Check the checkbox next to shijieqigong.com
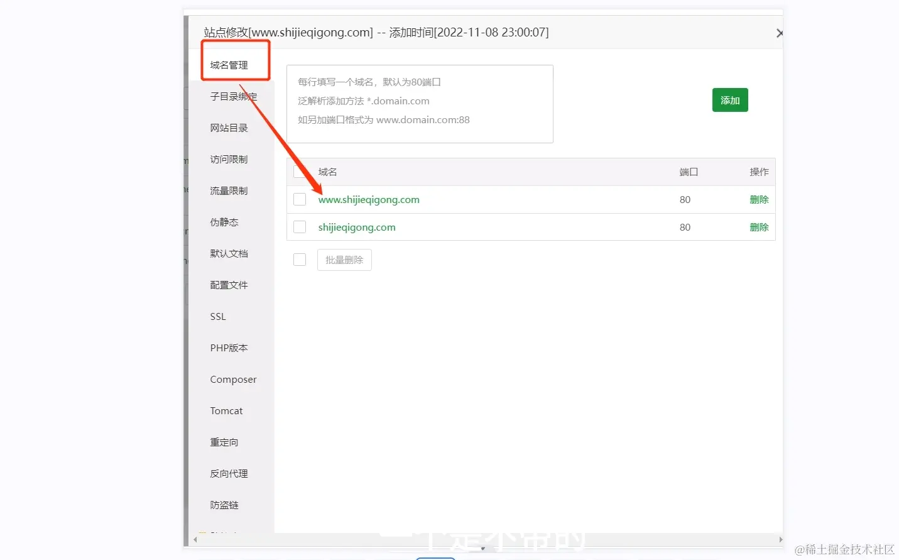 tap(300, 226)
